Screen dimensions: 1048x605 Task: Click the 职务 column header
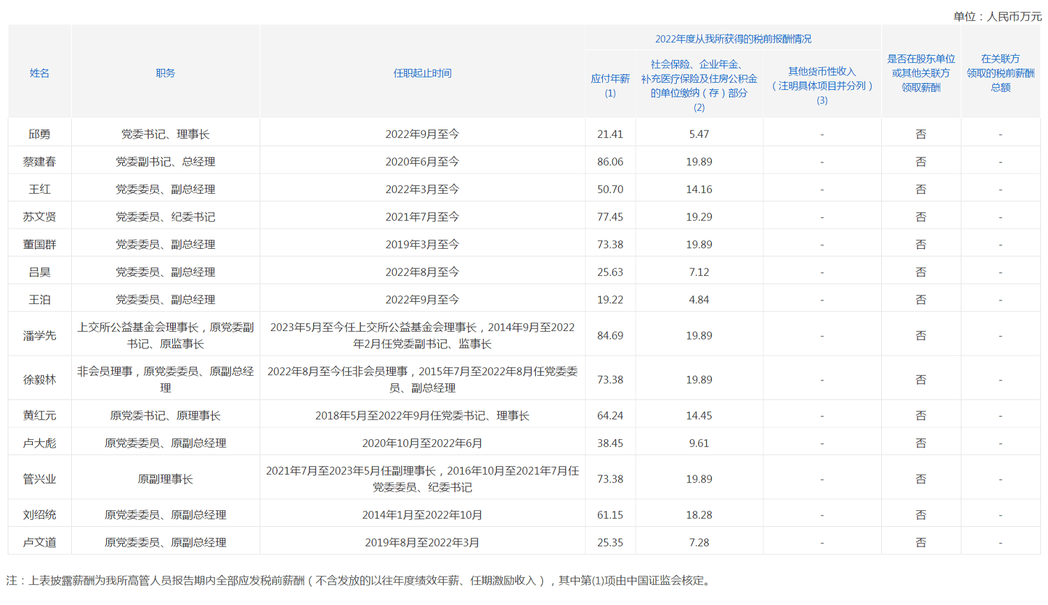[x=165, y=73]
